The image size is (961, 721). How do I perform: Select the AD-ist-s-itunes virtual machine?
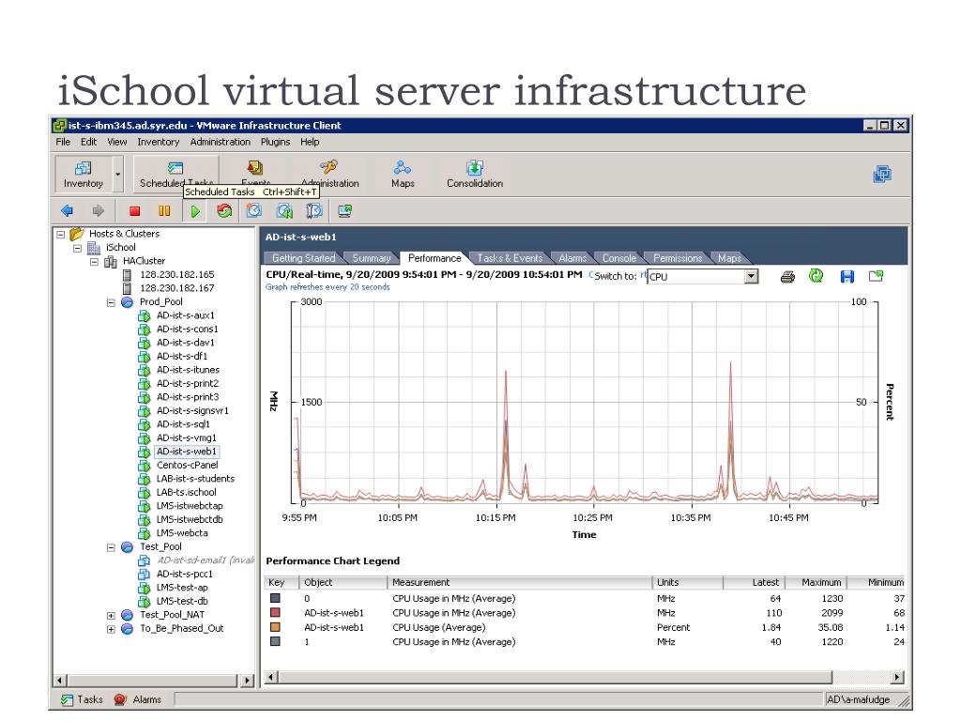tap(188, 370)
